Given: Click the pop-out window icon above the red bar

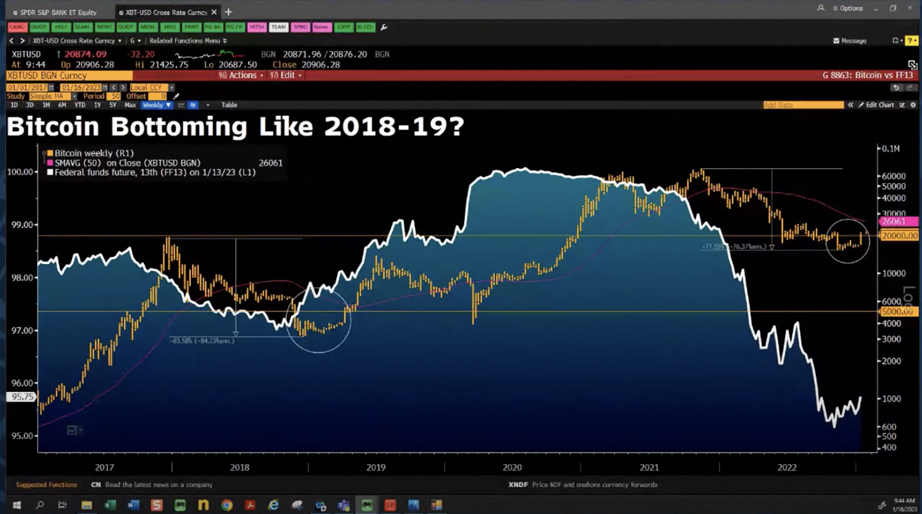Looking at the screenshot, I should coord(912,65).
